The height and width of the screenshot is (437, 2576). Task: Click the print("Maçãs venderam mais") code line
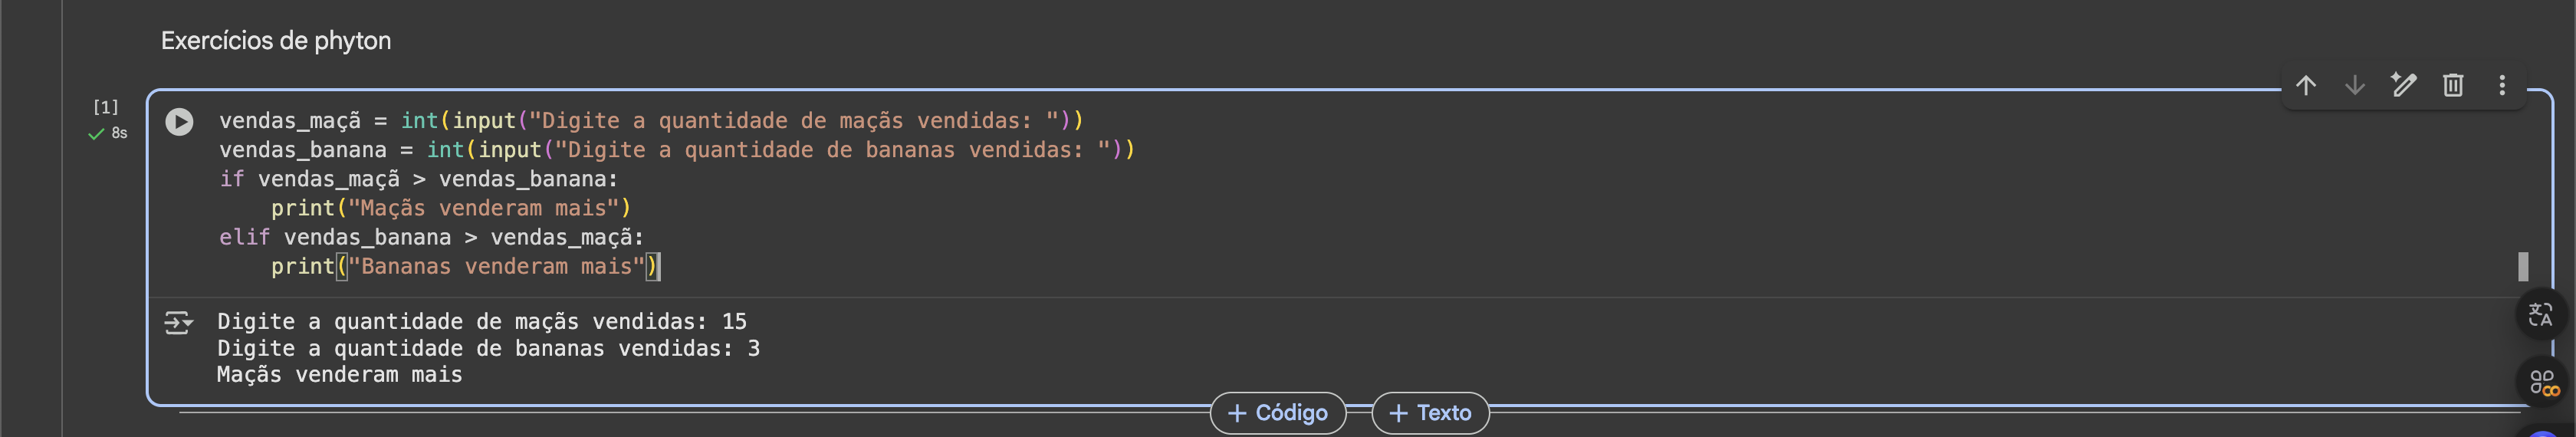tap(450, 208)
